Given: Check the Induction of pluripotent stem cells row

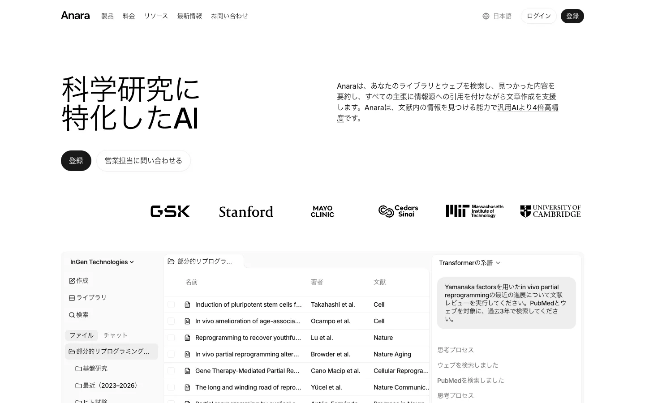Looking at the screenshot, I should pyautogui.click(x=171, y=304).
